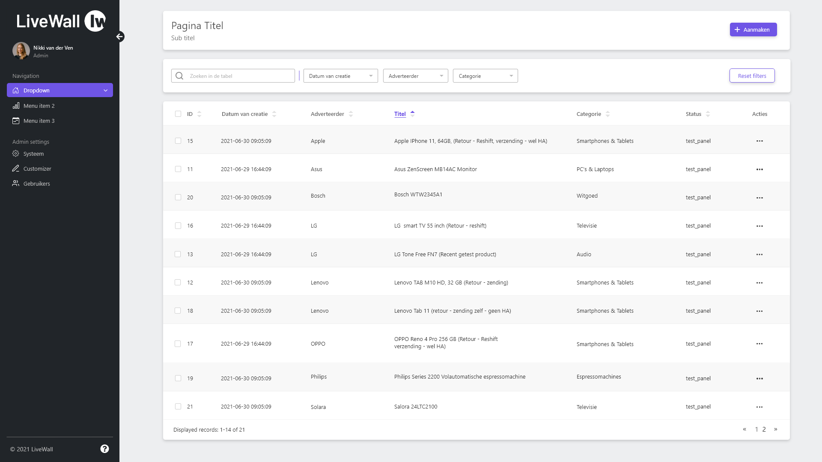
Task: Open Datum van creatie filter dropdown
Action: pyautogui.click(x=340, y=76)
